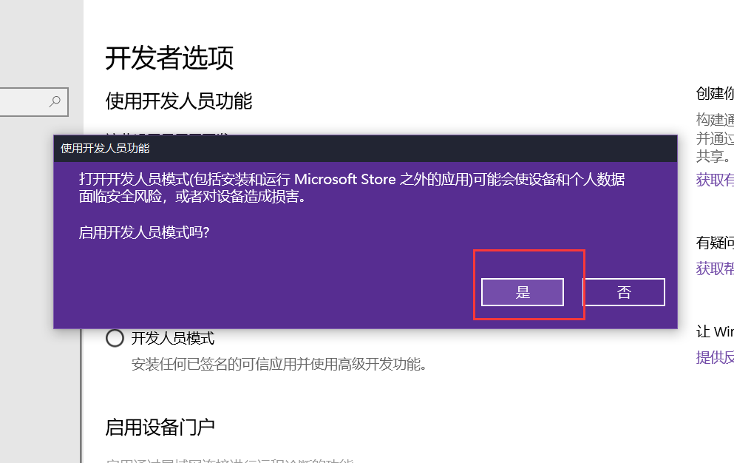
Task: Click the dialog title bar 使用开发人员功能
Action: 365,149
